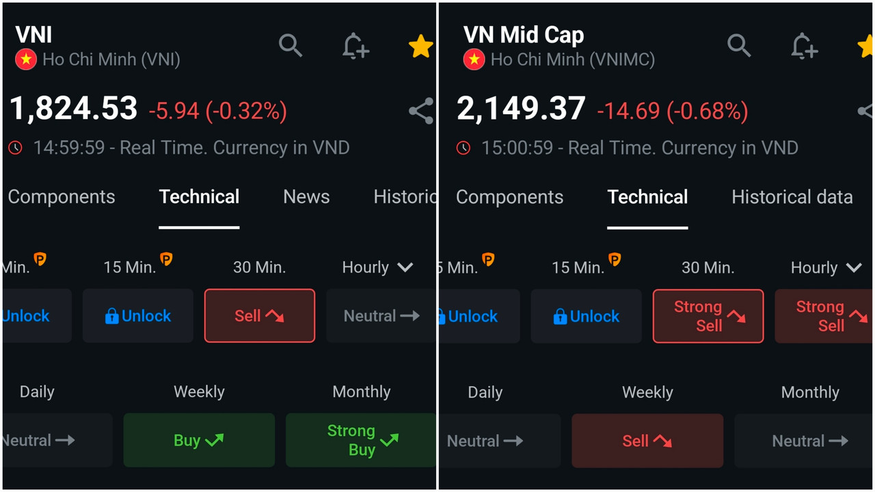This screenshot has width=875, height=492.
Task: Tap the Vietnam flag beside VN Mid Cap
Action: [474, 60]
